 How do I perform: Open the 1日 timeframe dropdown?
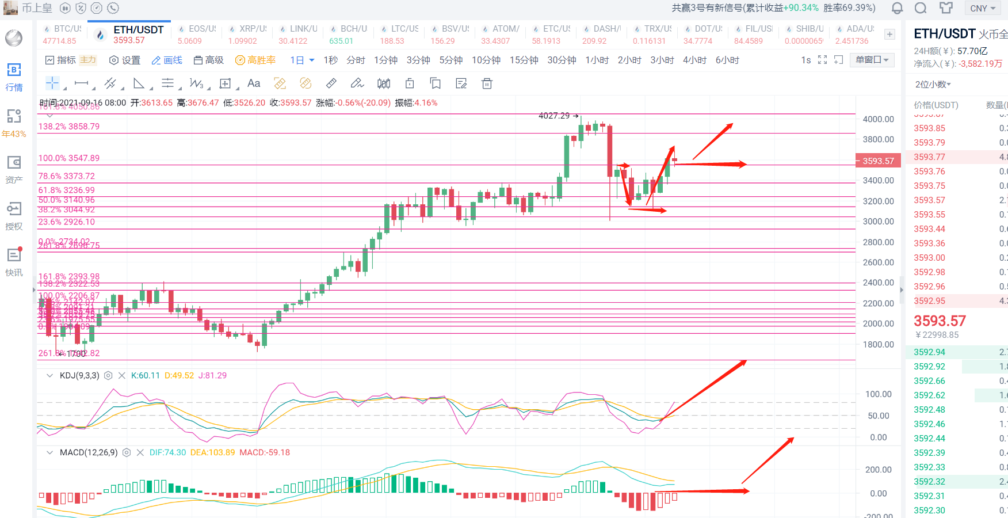(x=303, y=60)
